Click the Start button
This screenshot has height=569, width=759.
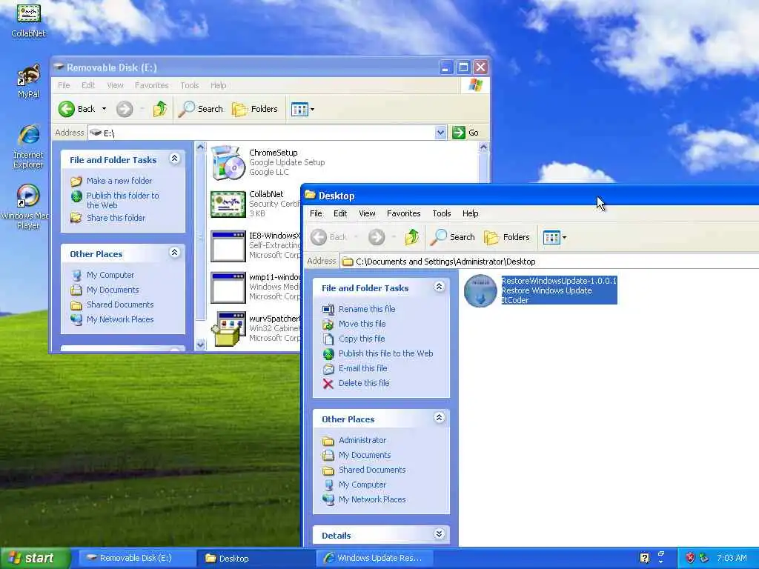[x=35, y=558]
